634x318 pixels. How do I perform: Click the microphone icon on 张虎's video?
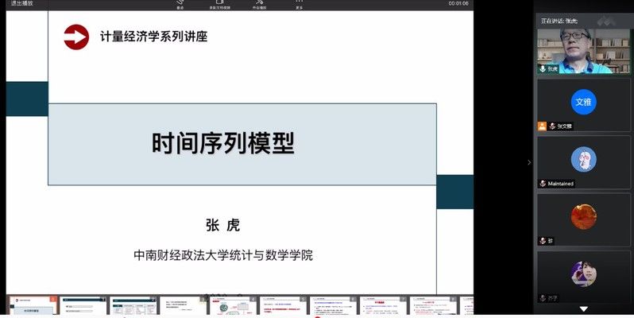point(543,69)
